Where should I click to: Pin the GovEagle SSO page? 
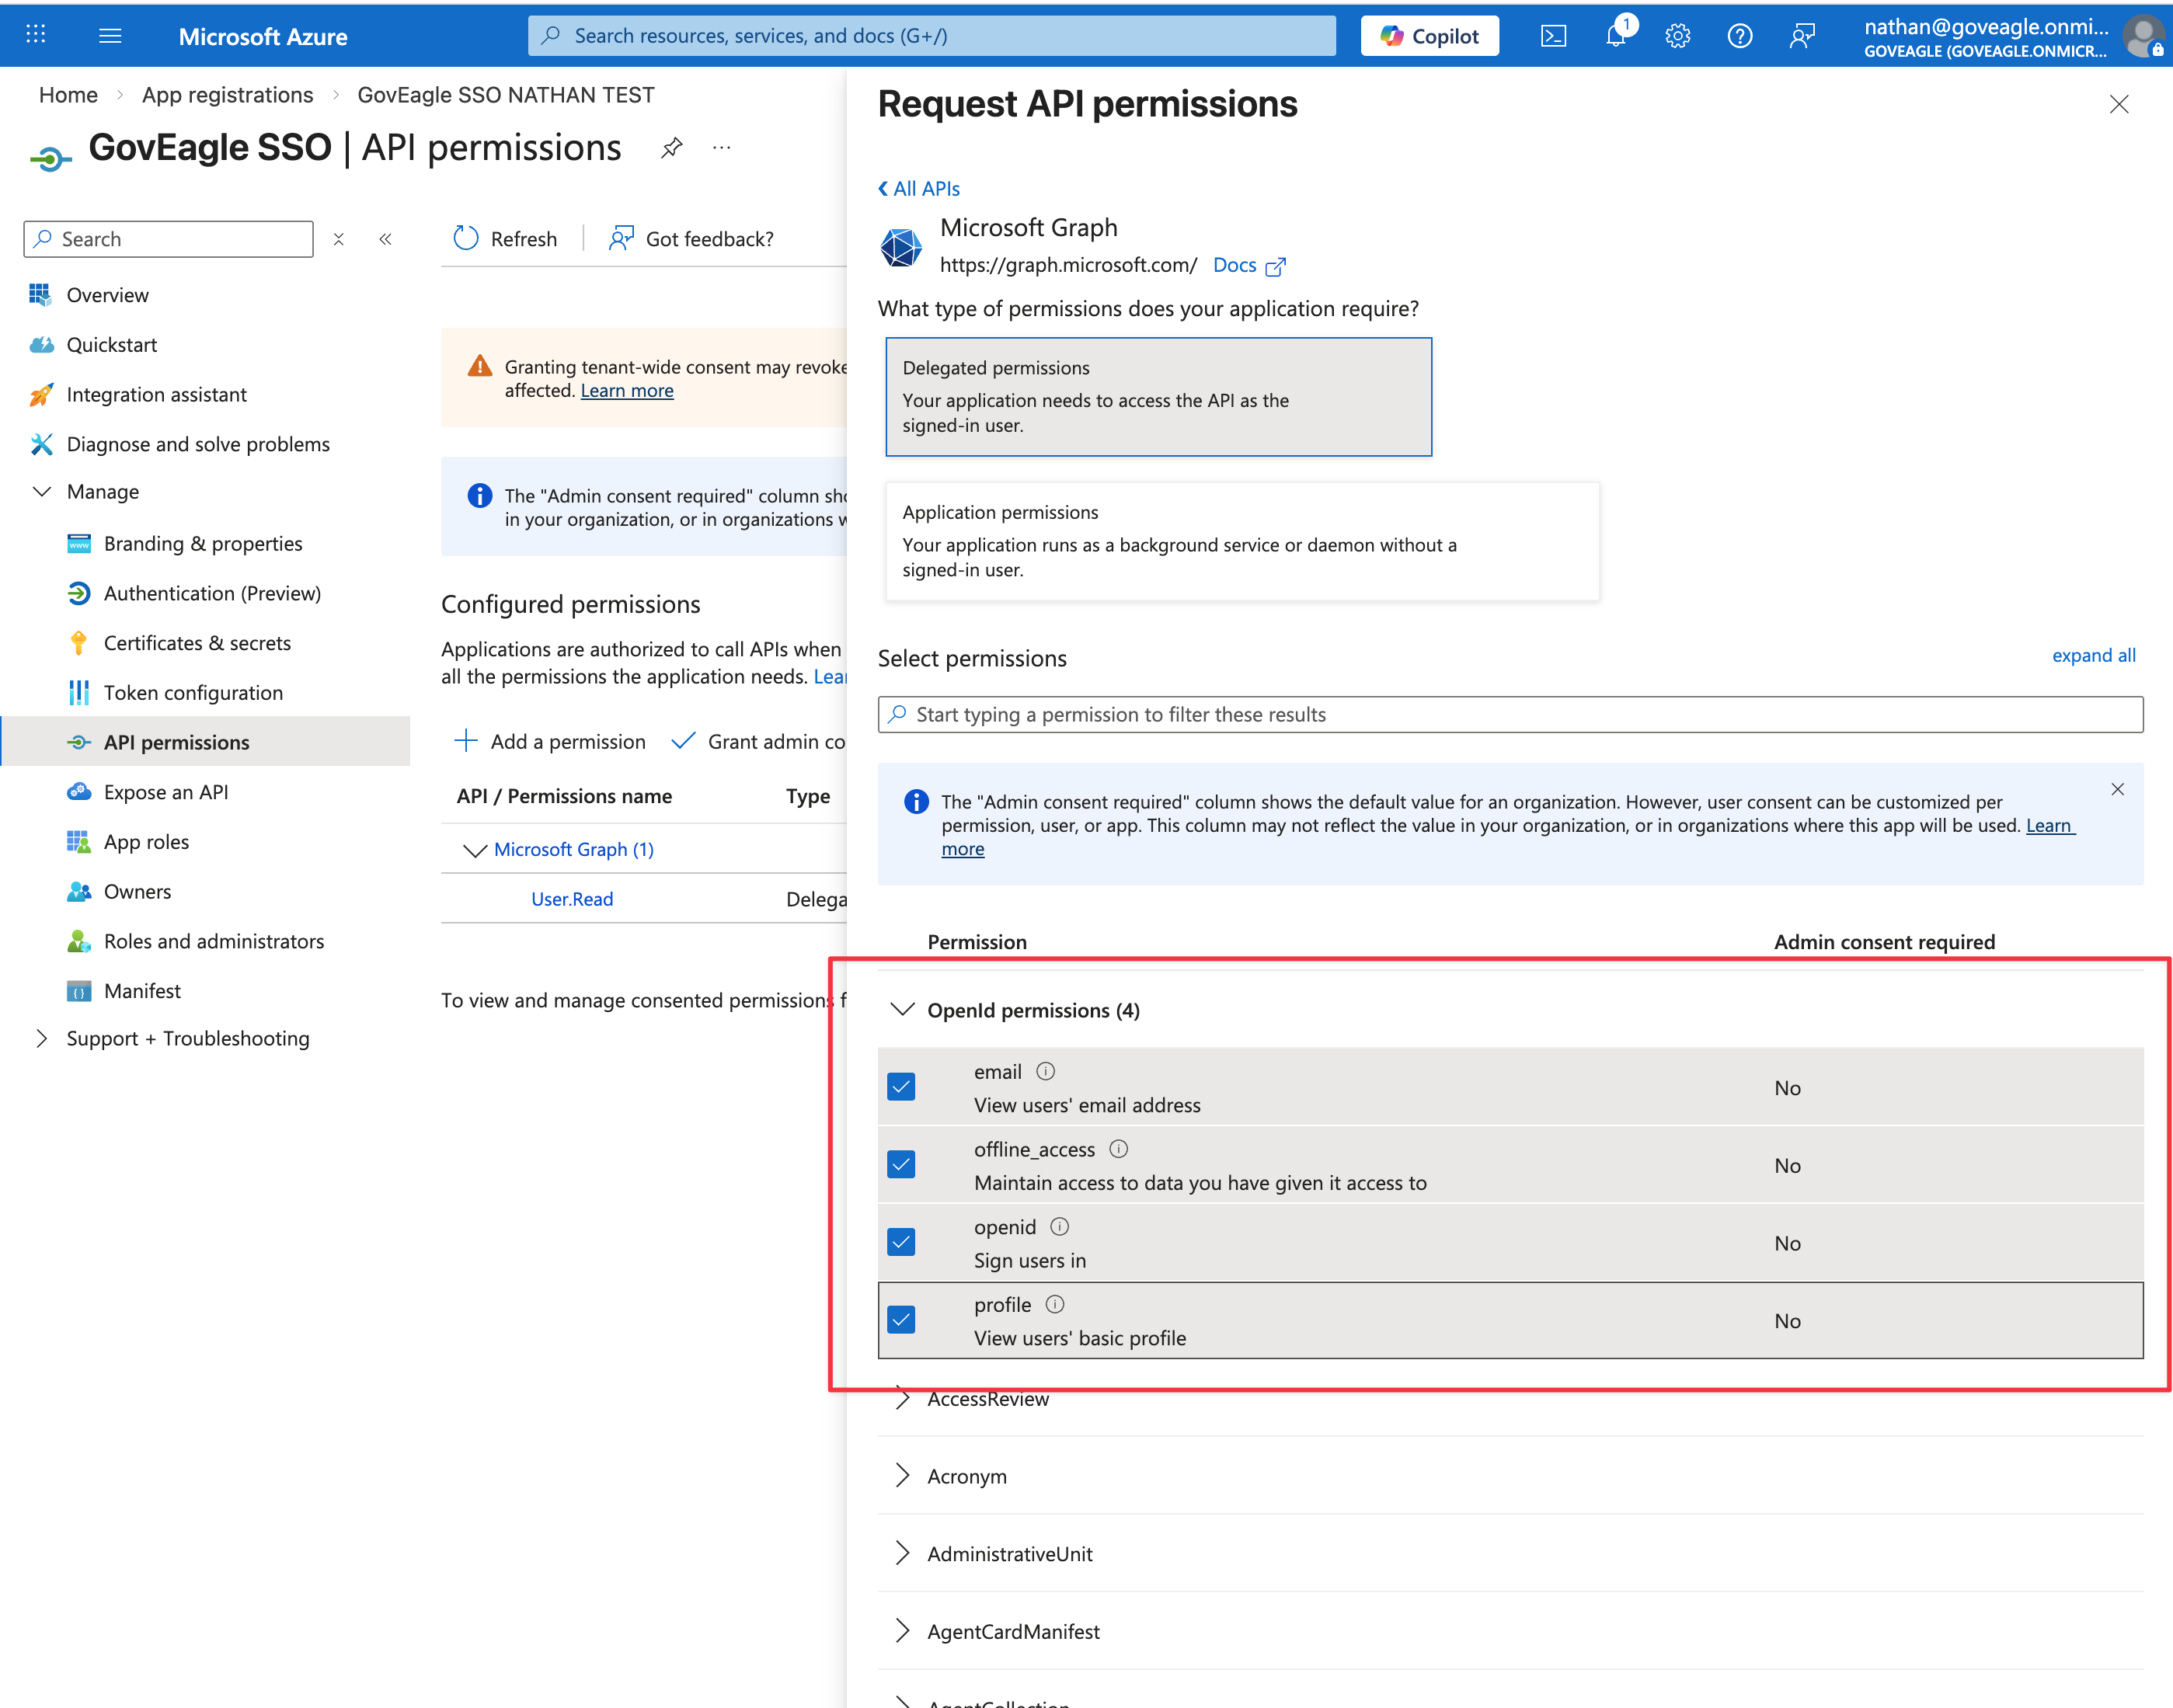[x=672, y=148]
